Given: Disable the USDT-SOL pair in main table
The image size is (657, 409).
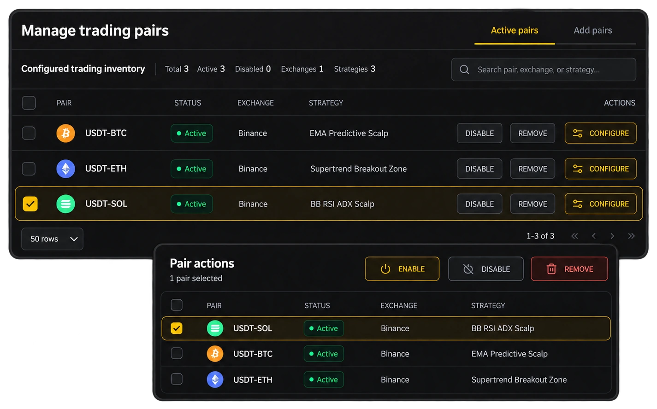Looking at the screenshot, I should 479,204.
